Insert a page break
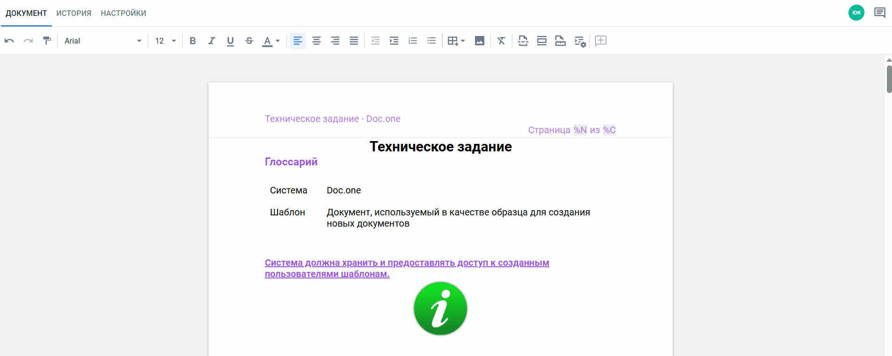This screenshot has width=892, height=356. tap(523, 41)
